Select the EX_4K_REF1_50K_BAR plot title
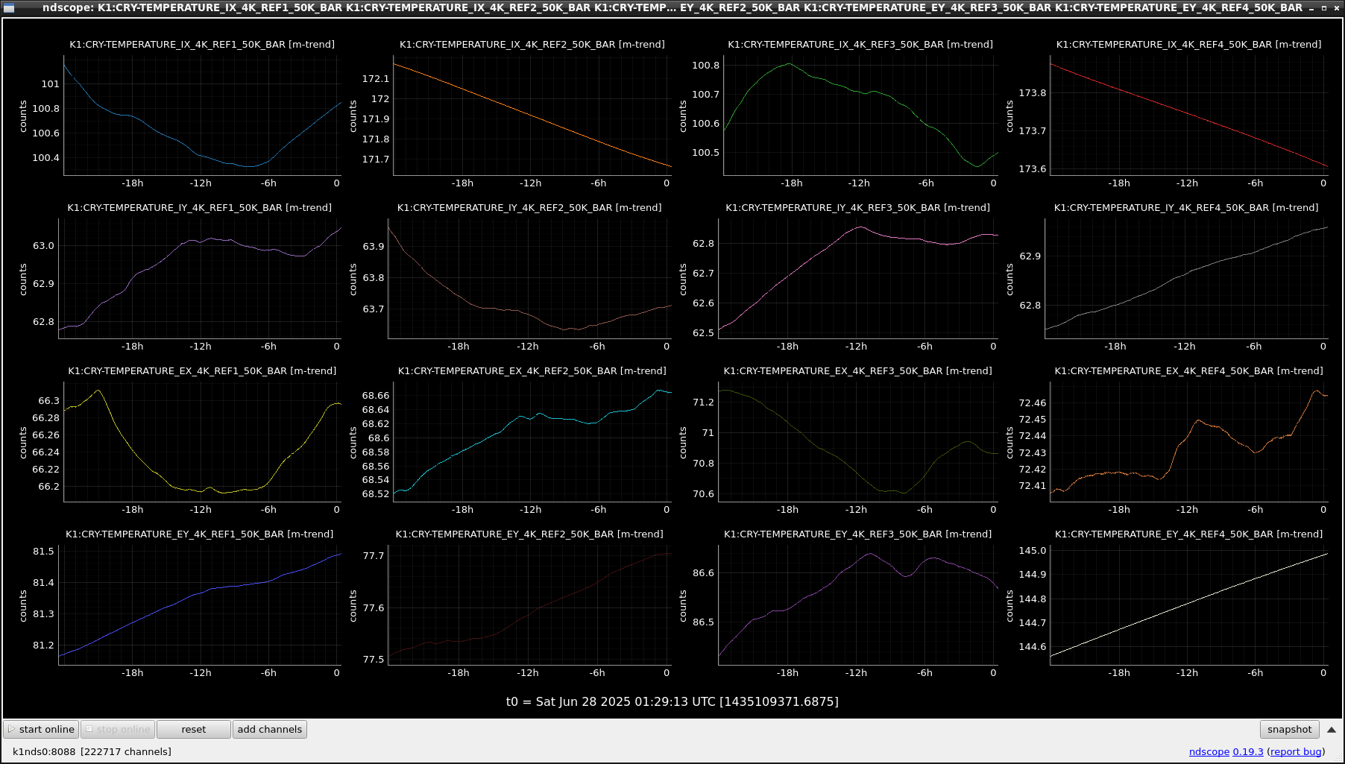The width and height of the screenshot is (1345, 764). (202, 370)
